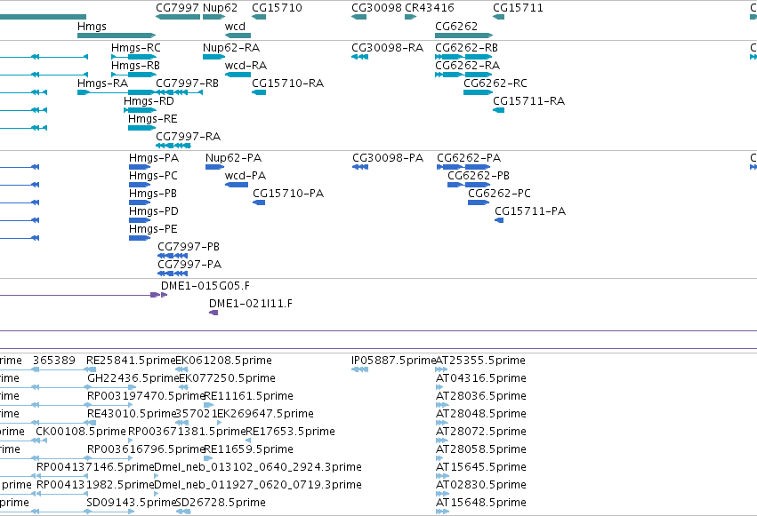
Task: Click transcript wcd-RA
Action: [238, 75]
